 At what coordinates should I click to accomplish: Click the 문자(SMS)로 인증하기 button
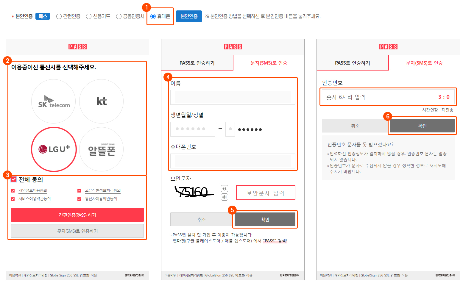point(77,231)
